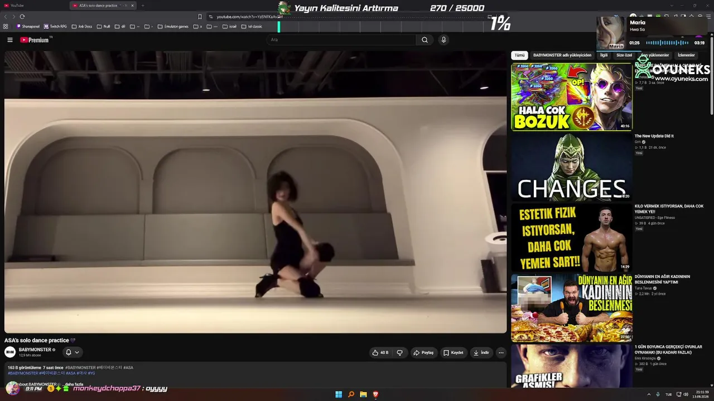Image resolution: width=714 pixels, height=401 pixels.
Task: Like the ASA dance practice video
Action: [380, 353]
